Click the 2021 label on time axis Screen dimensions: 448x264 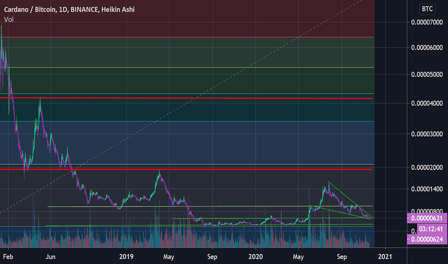385,257
